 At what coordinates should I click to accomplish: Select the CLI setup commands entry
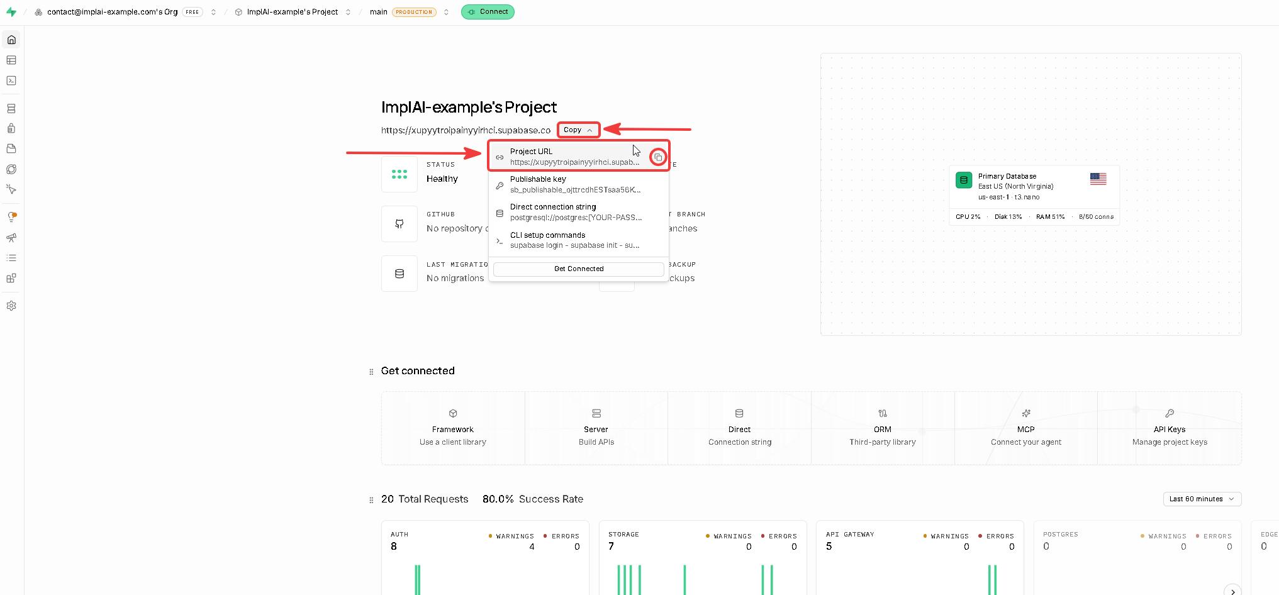point(579,240)
